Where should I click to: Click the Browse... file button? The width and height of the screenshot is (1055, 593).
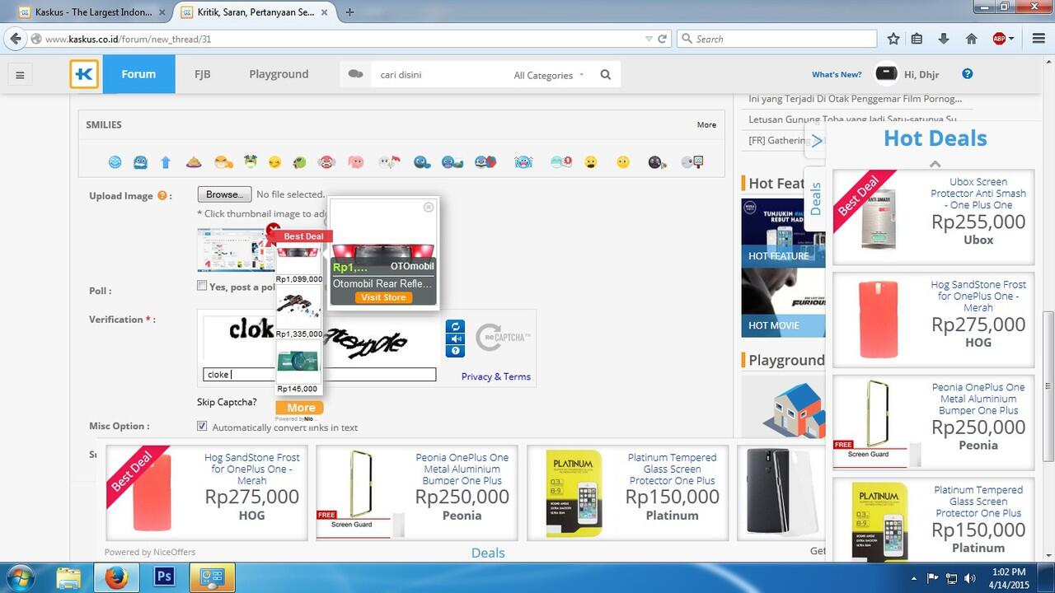224,194
